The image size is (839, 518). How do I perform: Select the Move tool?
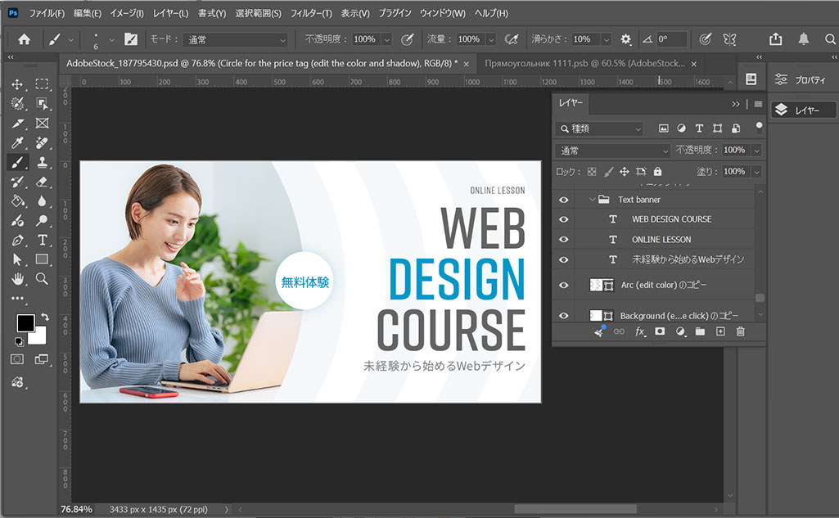[17, 84]
